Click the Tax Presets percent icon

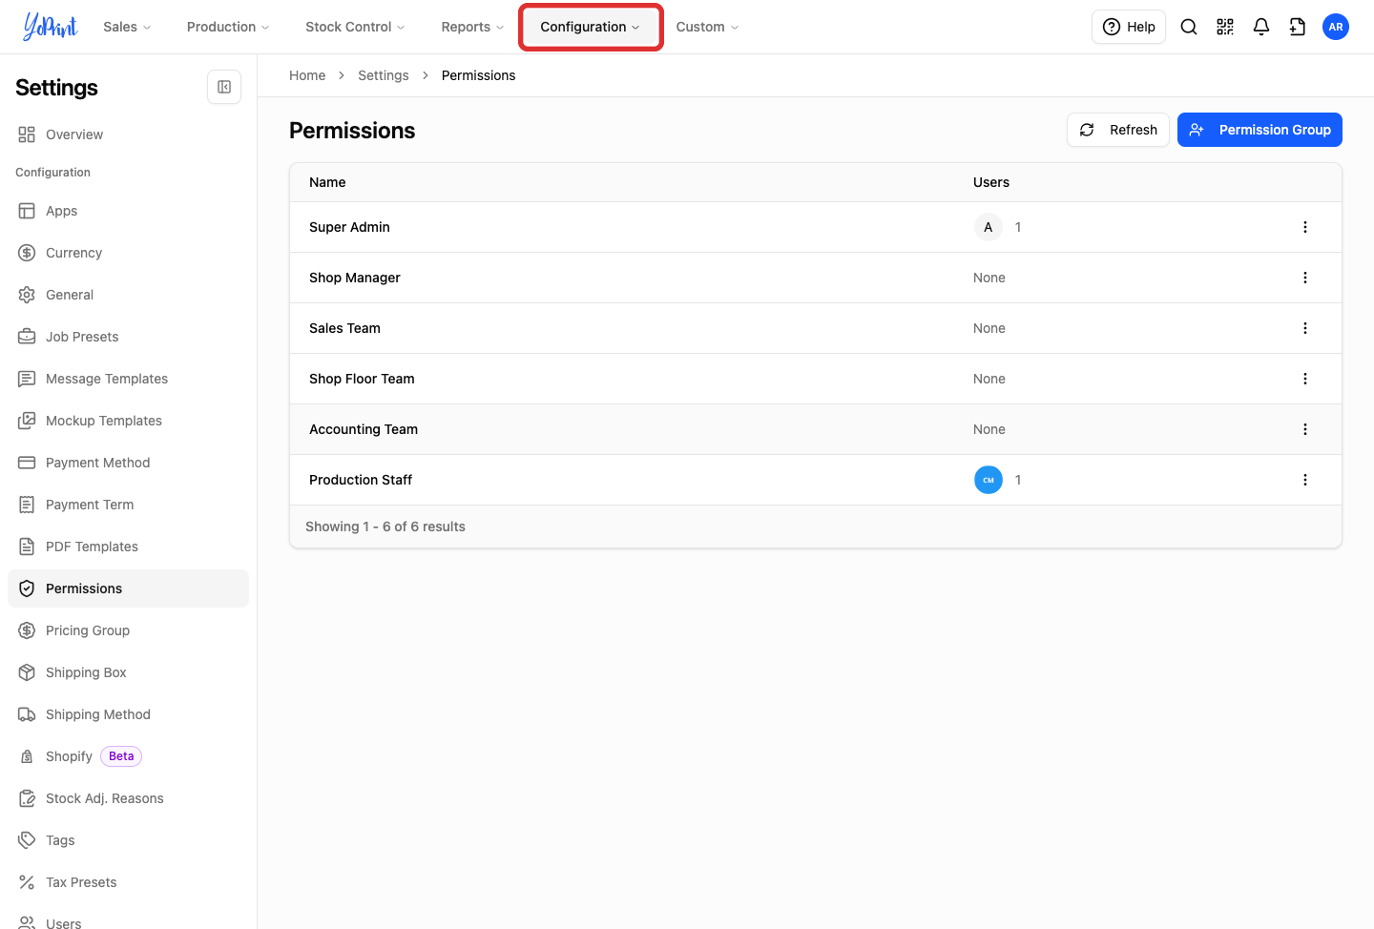point(27,882)
